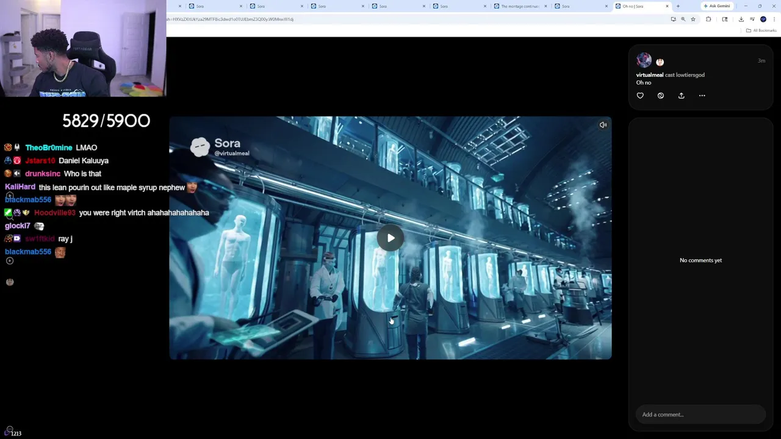Close The montage continues tab

[545, 6]
